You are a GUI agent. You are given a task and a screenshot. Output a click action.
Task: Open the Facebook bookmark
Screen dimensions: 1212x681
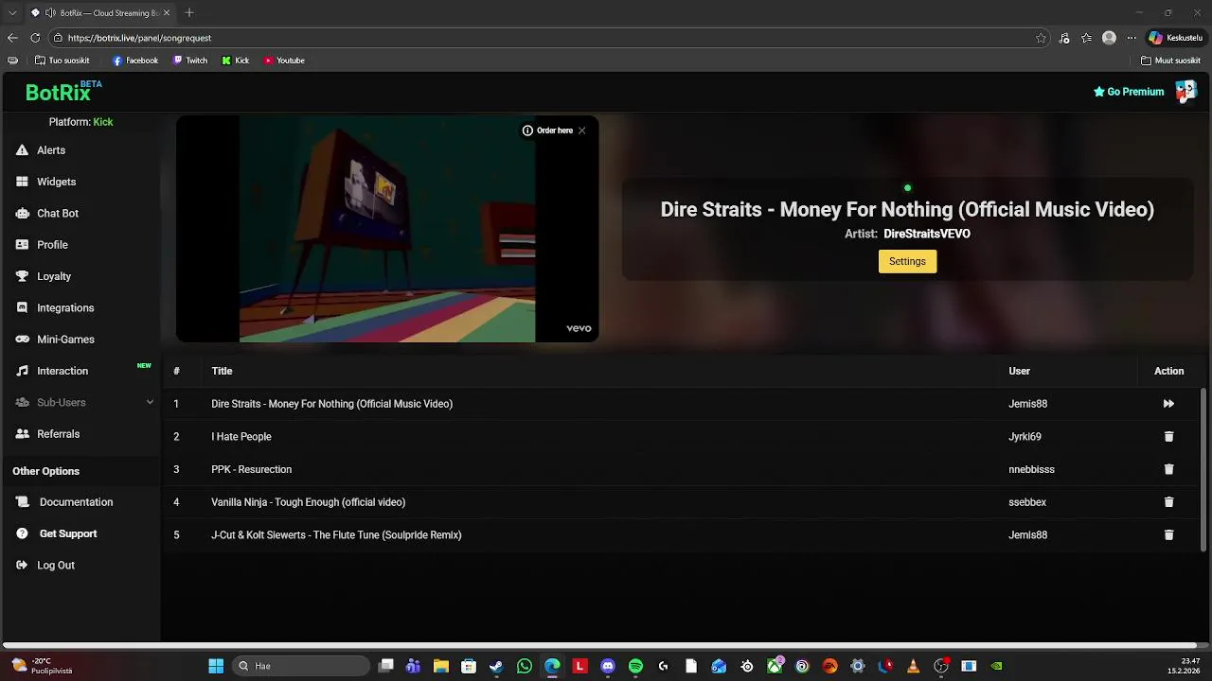point(135,61)
